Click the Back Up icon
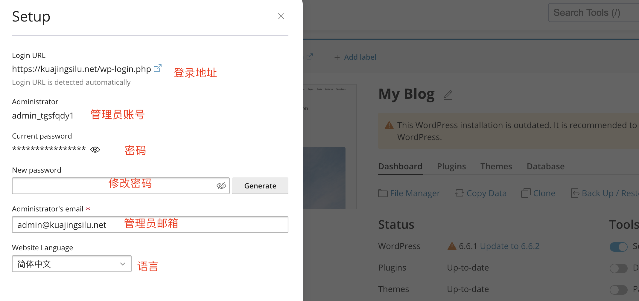The image size is (639, 301). pos(575,193)
